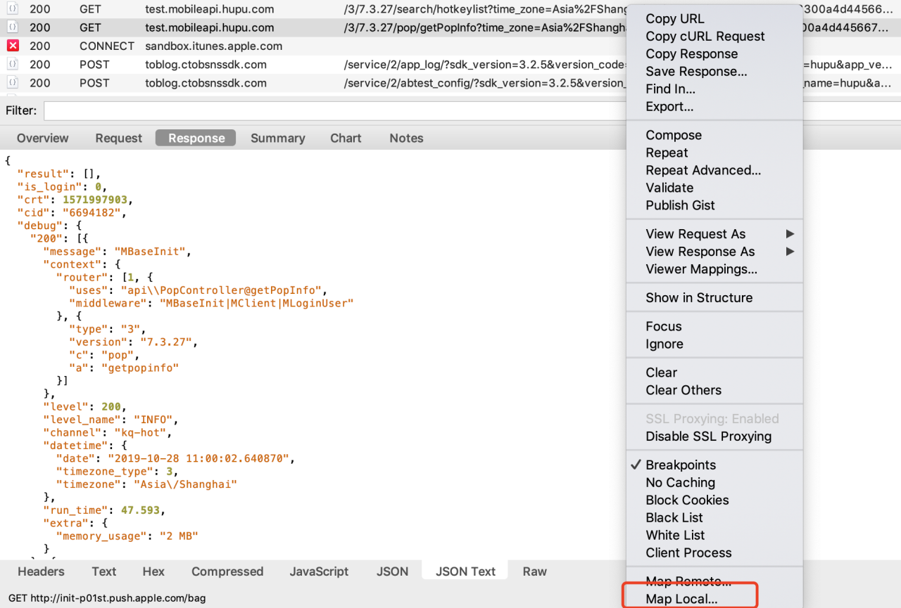Viewport: 901px width, 608px height.
Task: Click document icon of abtest_config POST row
Action: [12, 82]
